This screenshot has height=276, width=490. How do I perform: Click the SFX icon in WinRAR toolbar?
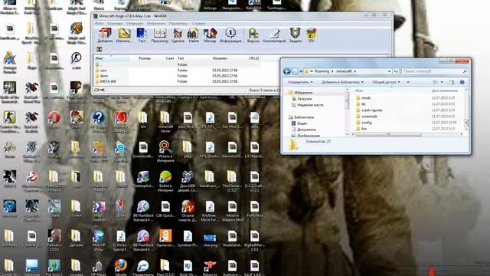click(x=312, y=35)
